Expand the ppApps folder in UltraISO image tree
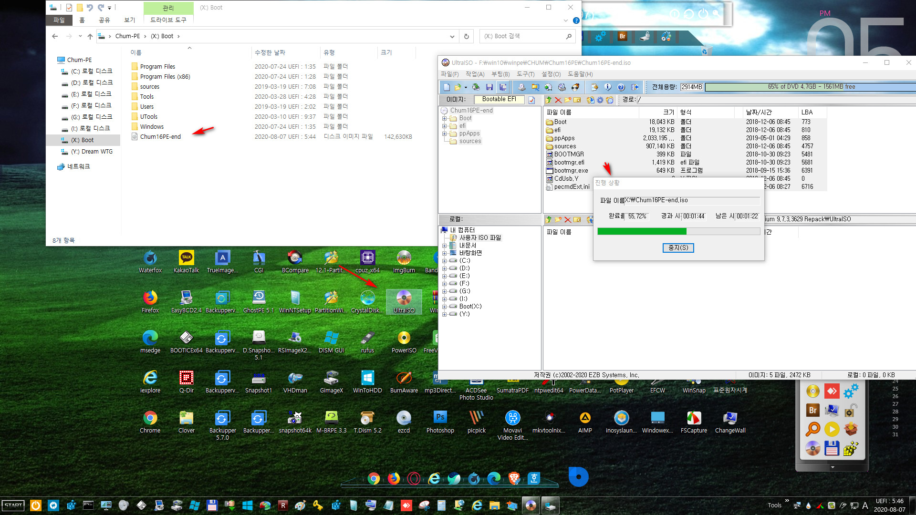Screen dimensions: 916x515 (444, 134)
